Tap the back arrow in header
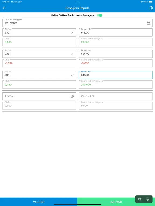The image size is (155, 206). tap(4, 8)
